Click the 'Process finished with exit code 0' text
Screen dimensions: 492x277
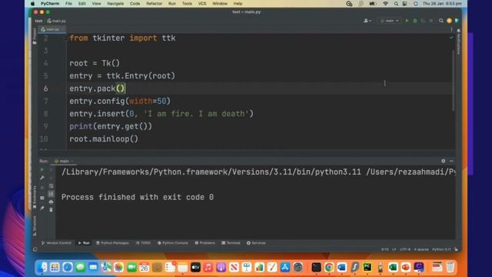click(x=138, y=197)
